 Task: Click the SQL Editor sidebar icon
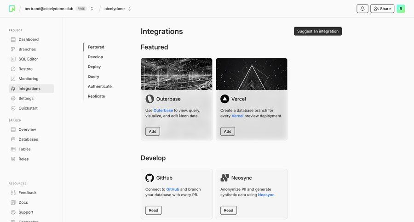[x=13, y=59]
